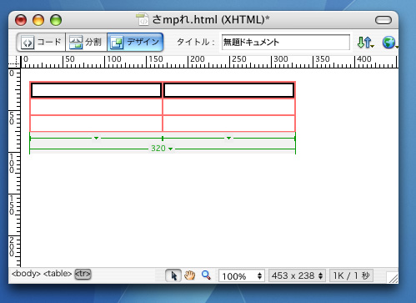The width and height of the screenshot is (416, 303).
Task: Click the middle-right table cell
Action: click(x=228, y=107)
